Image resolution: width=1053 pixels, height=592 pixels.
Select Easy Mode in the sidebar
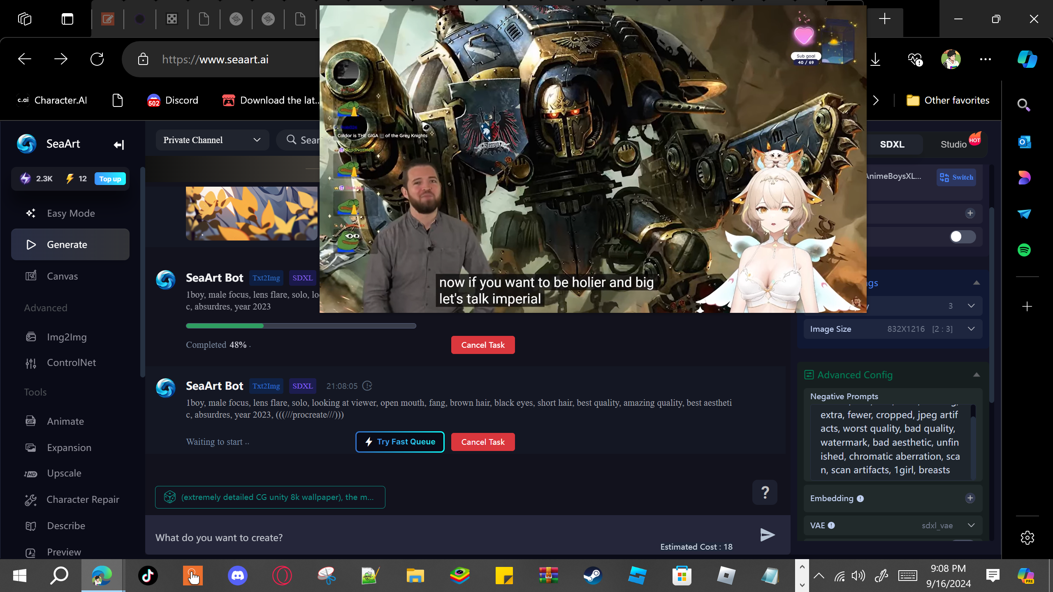pyautogui.click(x=70, y=213)
